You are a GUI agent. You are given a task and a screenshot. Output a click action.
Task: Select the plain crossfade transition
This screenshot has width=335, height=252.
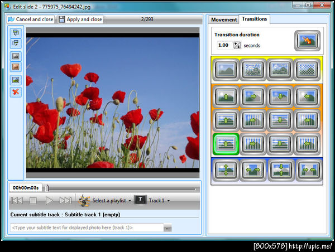point(226,70)
